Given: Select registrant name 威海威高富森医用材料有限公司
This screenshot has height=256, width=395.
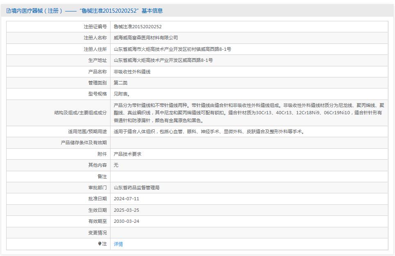Looking at the screenshot, I should click(146, 38).
